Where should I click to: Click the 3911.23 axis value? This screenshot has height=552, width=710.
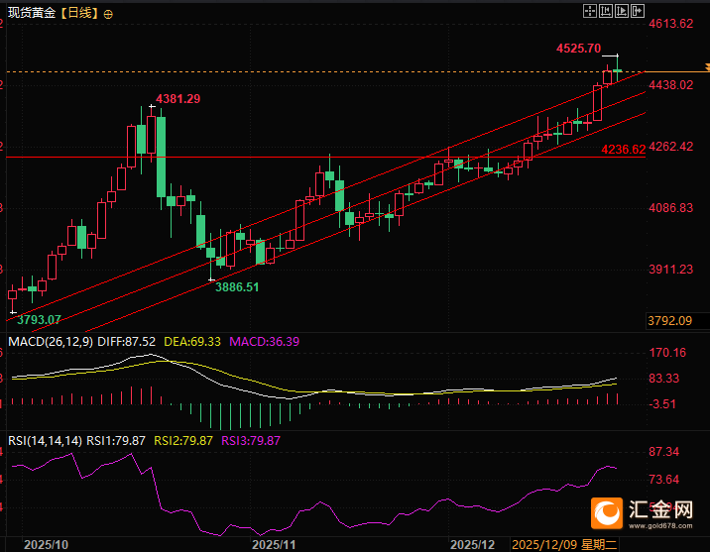coord(670,270)
